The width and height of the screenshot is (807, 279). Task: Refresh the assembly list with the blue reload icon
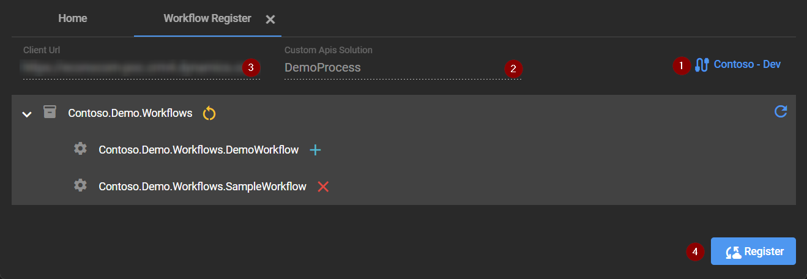tap(781, 111)
